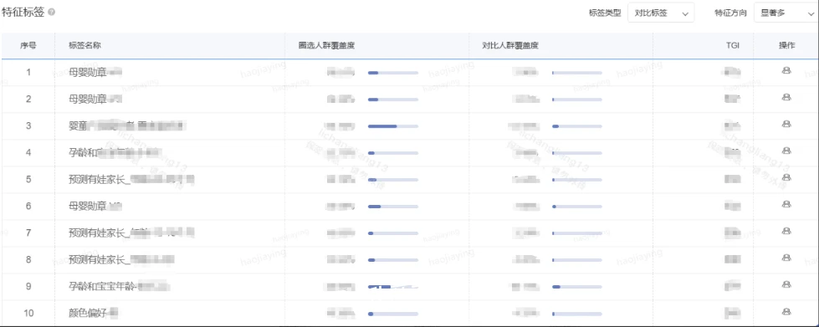Image resolution: width=819 pixels, height=327 pixels.
Task: Click row 3 圈选人群覆盖度 progress bar
Action: tap(393, 126)
